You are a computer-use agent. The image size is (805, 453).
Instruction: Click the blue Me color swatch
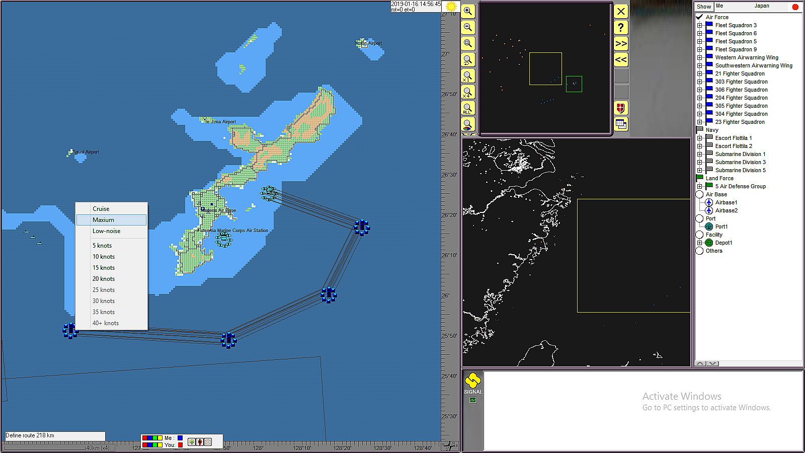click(180, 438)
